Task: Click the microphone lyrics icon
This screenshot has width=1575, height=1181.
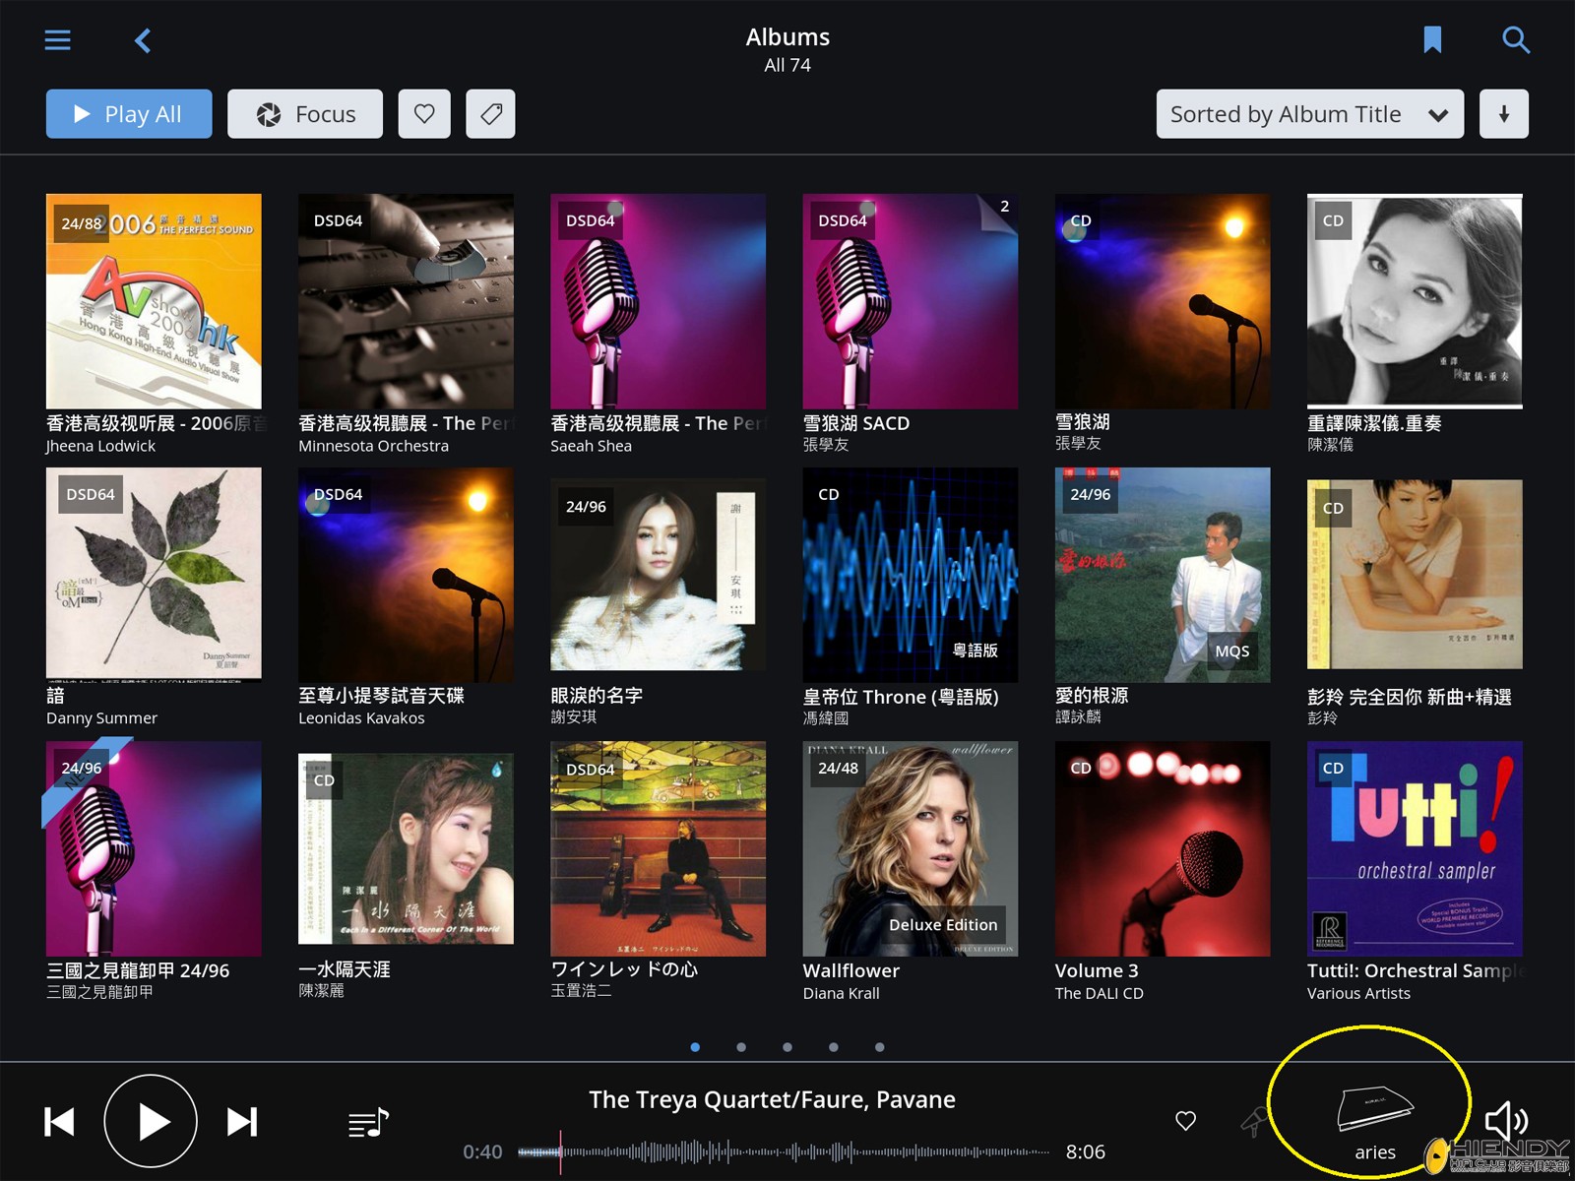Action: (1254, 1122)
